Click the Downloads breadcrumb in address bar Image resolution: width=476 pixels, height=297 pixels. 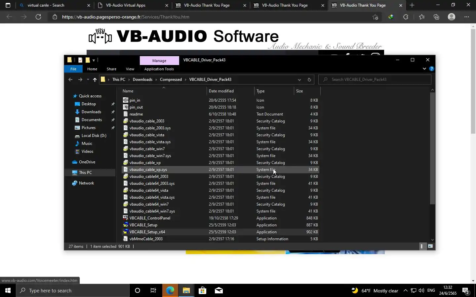[142, 80]
